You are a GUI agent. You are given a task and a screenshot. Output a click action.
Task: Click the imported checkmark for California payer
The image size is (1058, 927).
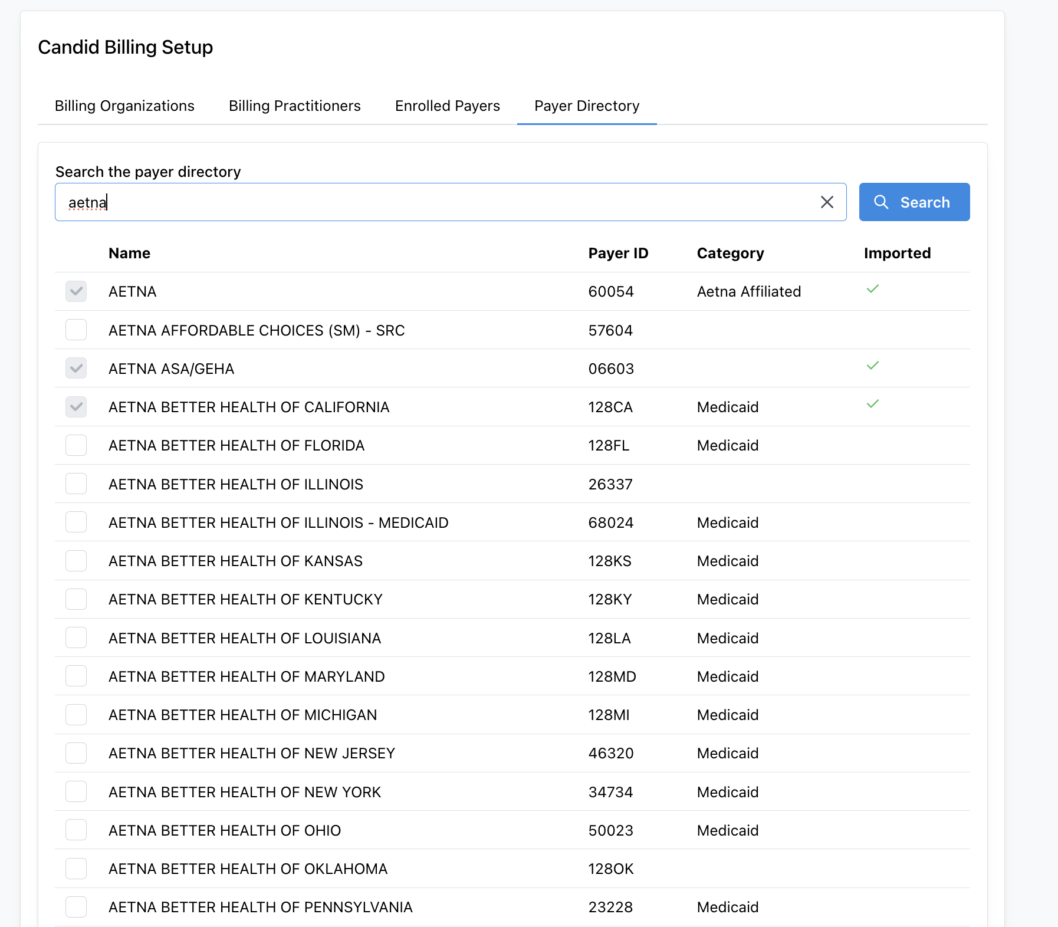(x=873, y=404)
